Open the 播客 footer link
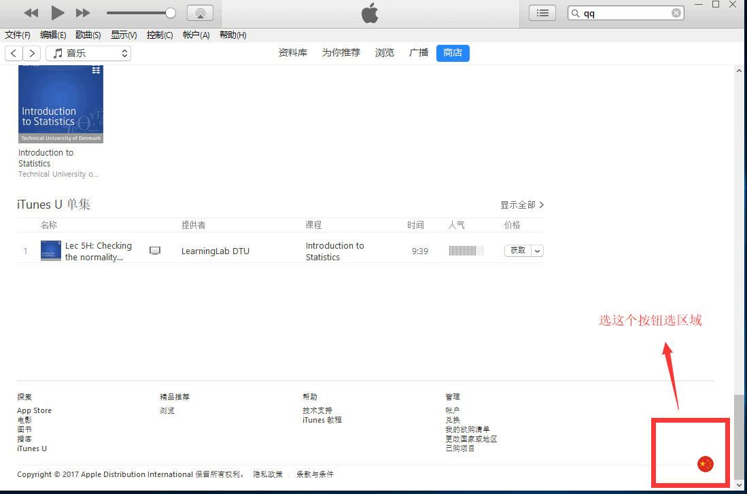747x494 pixels. (x=24, y=439)
